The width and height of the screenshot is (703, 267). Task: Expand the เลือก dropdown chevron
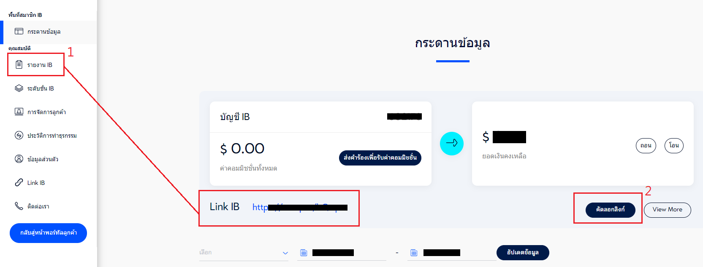[x=285, y=253]
